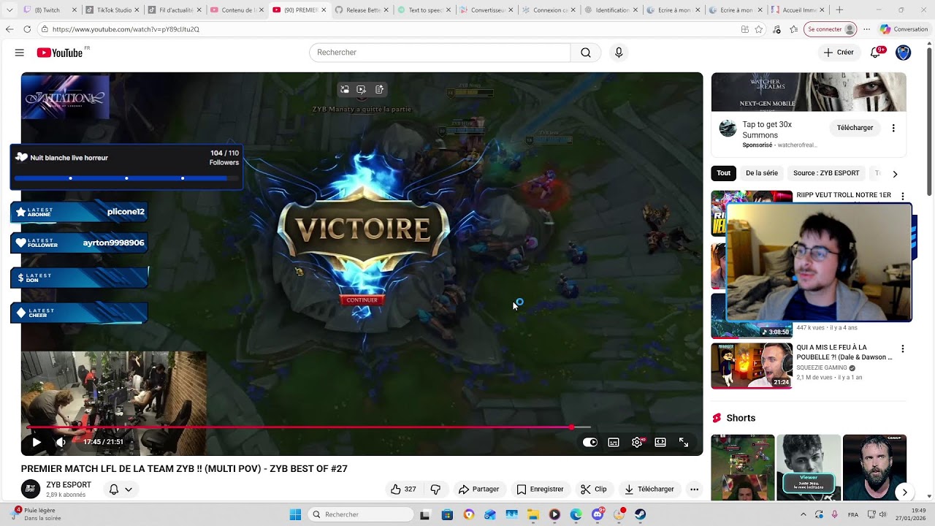Screen dimensions: 935x526
Task: Click Partager to share the video
Action: 478,489
